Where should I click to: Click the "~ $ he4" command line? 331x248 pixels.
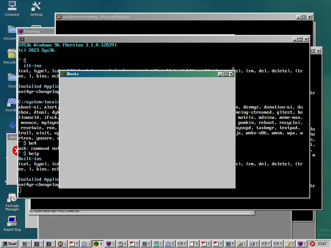point(27,143)
